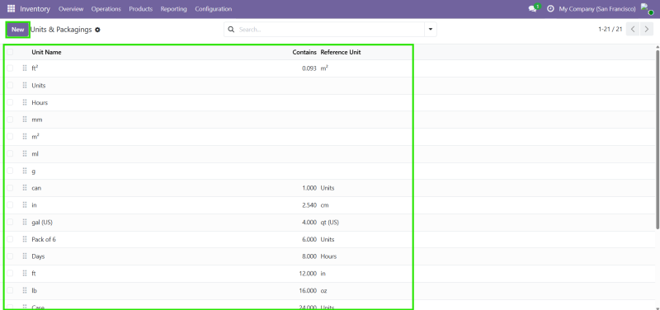Open the user avatar menu

pyautogui.click(x=647, y=9)
